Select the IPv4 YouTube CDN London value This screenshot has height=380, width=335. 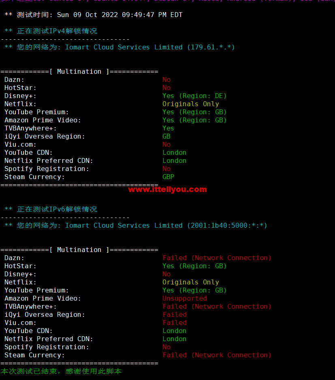point(174,153)
